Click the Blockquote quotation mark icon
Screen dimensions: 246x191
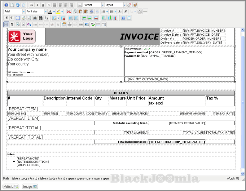79,5
